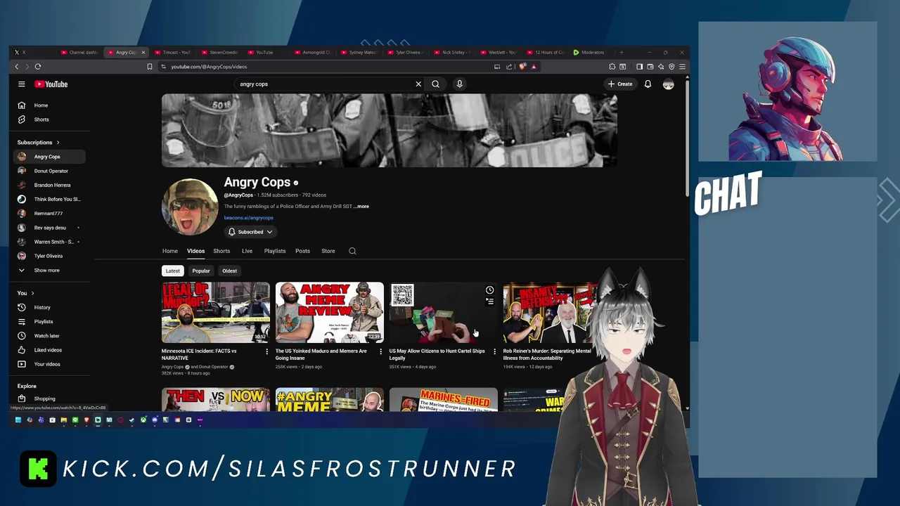The image size is (900, 506).
Task: Select the Oldest filter chip
Action: click(x=229, y=271)
